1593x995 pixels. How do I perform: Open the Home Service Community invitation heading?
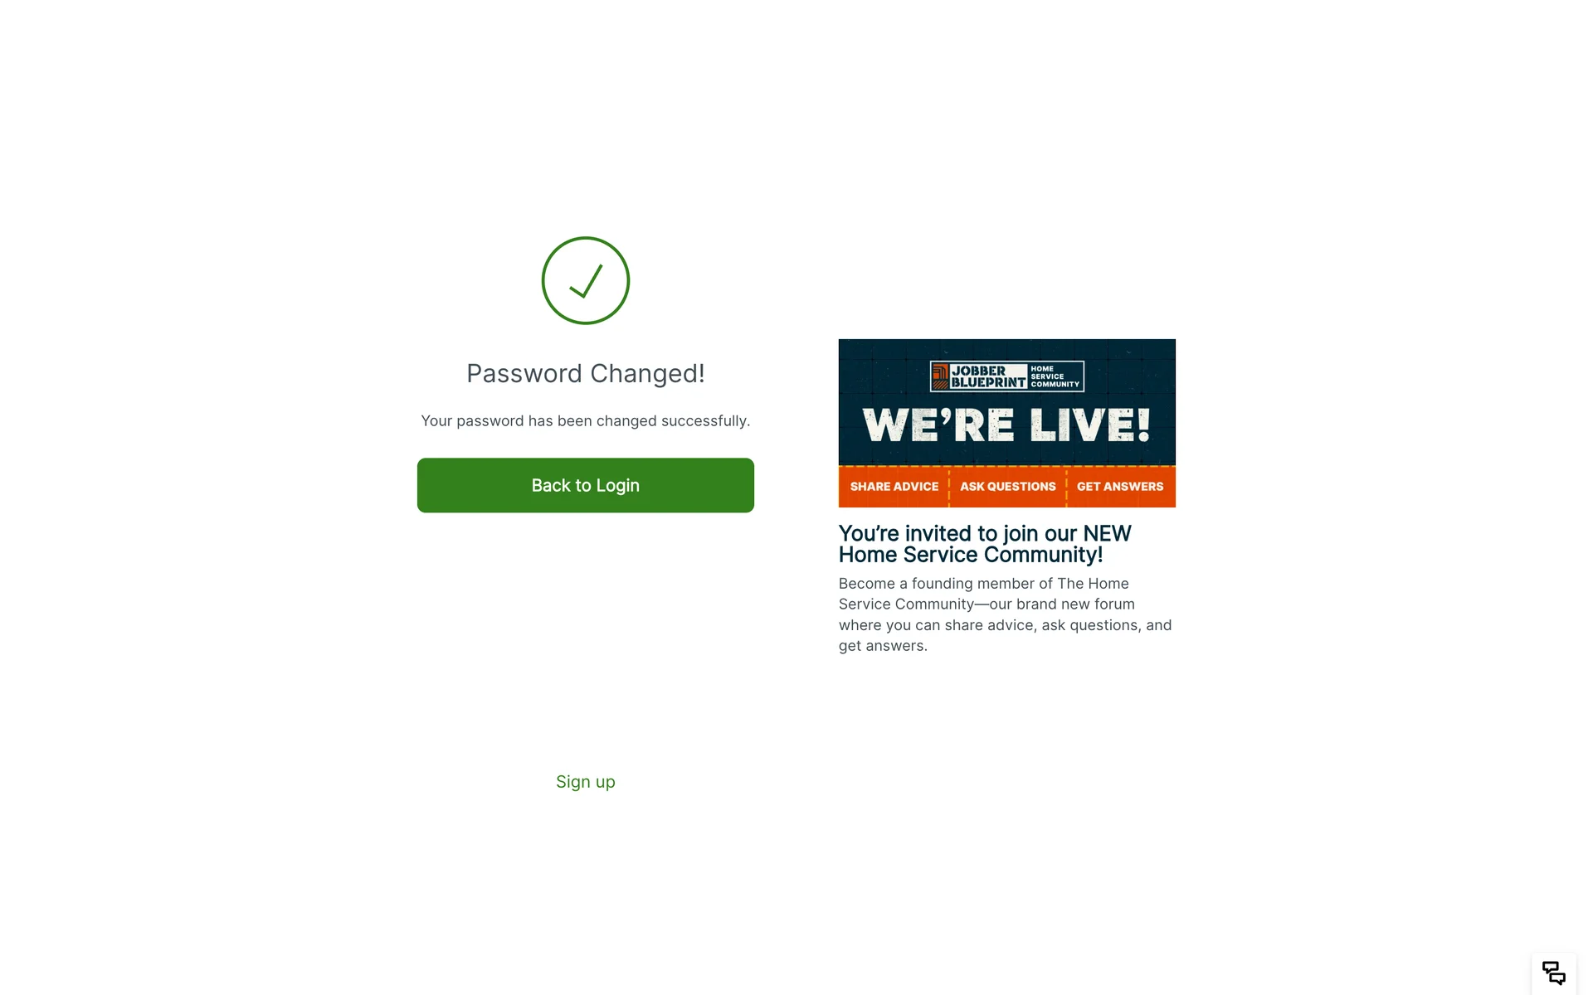pyautogui.click(x=985, y=544)
